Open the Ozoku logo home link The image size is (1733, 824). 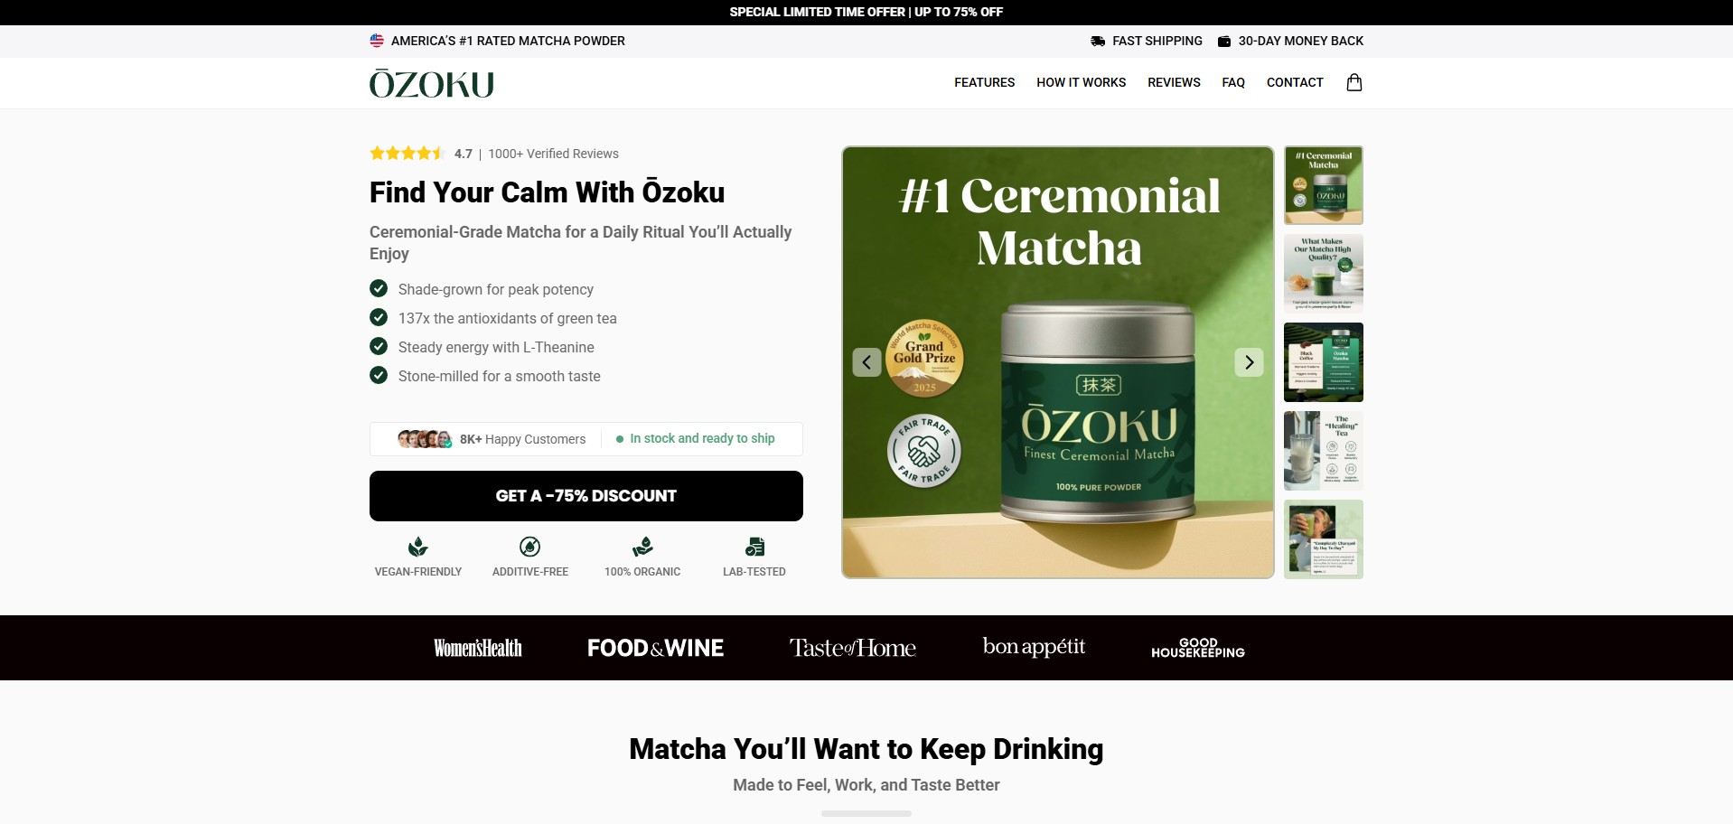pos(432,83)
